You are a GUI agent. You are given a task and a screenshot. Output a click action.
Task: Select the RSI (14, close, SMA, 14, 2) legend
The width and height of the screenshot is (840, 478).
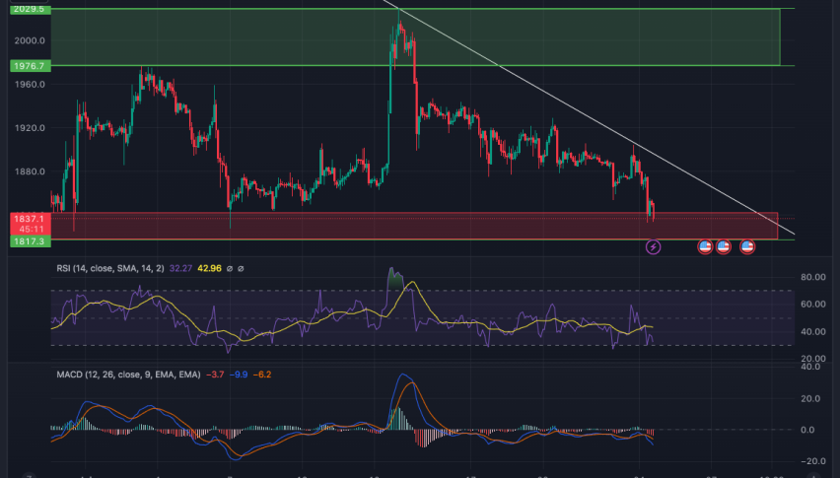pos(110,269)
